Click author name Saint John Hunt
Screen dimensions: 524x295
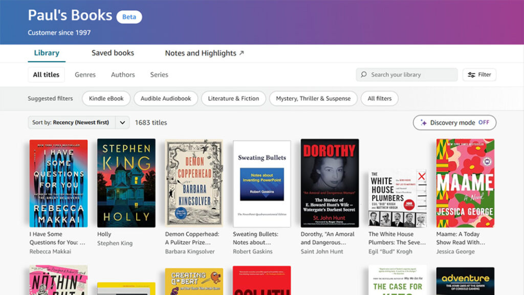tap(322, 251)
